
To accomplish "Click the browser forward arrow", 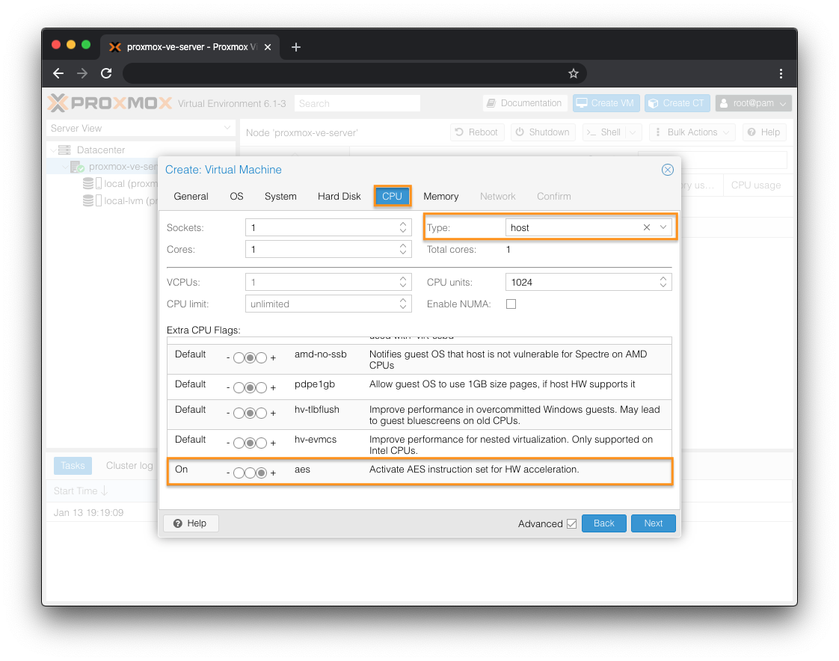I will pyautogui.click(x=82, y=73).
